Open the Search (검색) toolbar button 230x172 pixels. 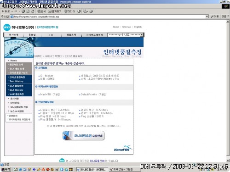(x=41, y=11)
